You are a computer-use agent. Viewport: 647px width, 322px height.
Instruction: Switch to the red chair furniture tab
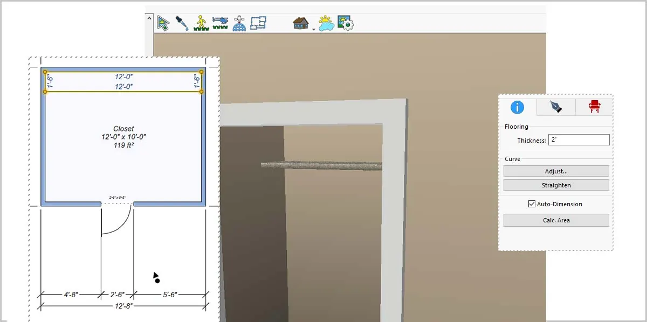(x=594, y=107)
